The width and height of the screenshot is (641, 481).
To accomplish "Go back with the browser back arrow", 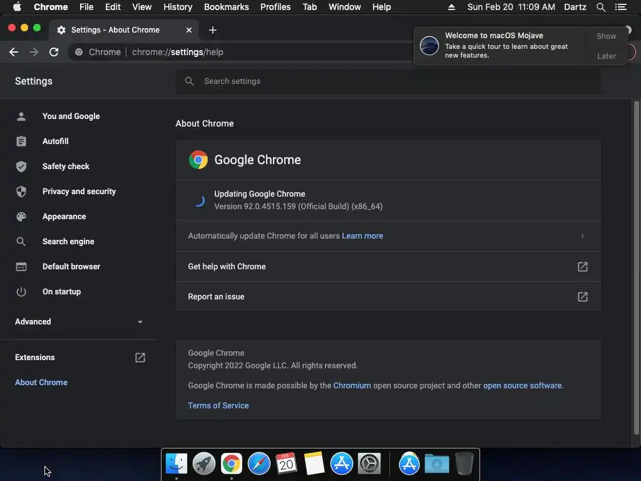I will [x=14, y=52].
